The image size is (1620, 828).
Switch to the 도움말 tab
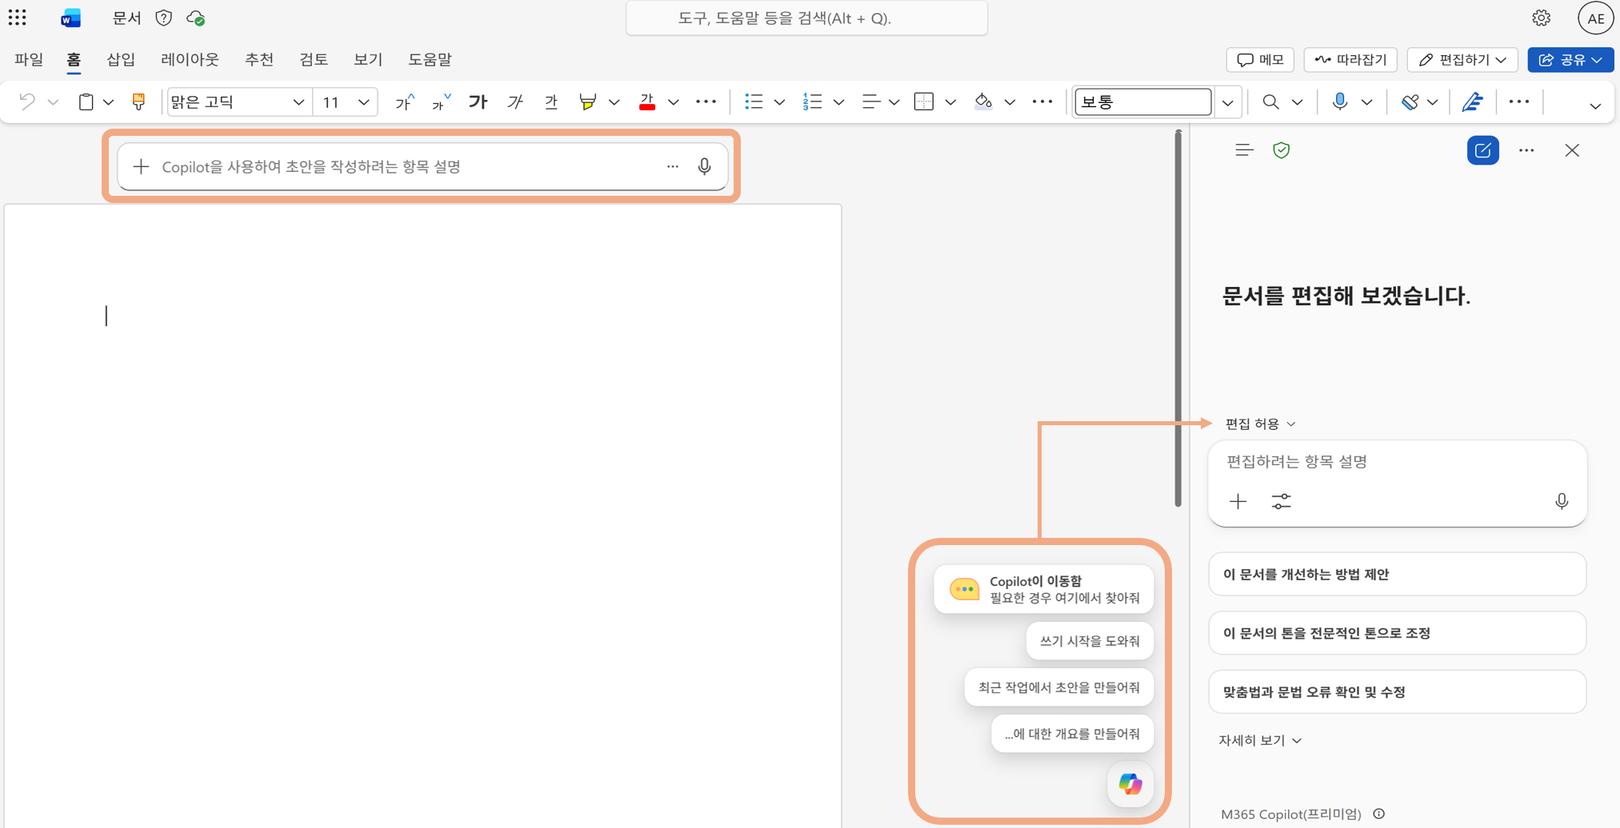[430, 59]
